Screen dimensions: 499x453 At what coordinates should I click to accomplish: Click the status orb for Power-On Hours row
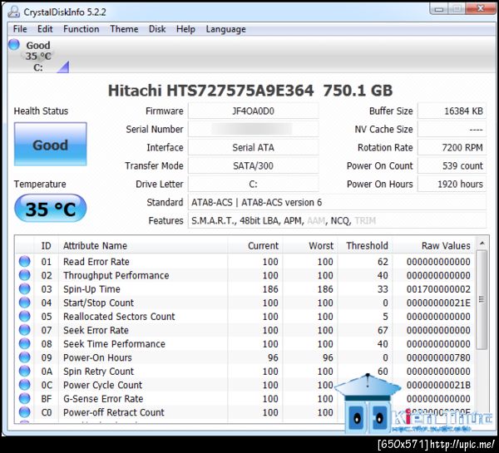click(x=25, y=357)
